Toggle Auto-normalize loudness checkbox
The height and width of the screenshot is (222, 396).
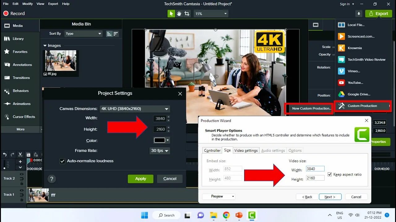click(x=62, y=161)
